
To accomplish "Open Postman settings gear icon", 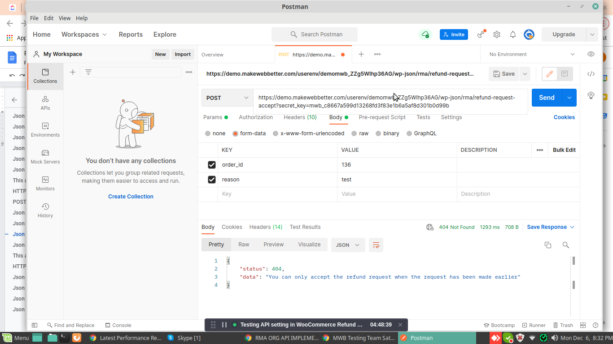I will 497,34.
